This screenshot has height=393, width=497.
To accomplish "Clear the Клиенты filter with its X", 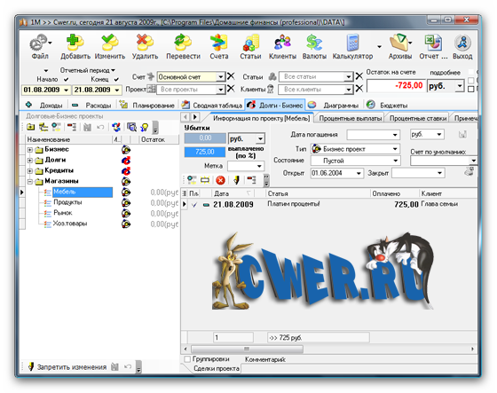I will (x=359, y=89).
